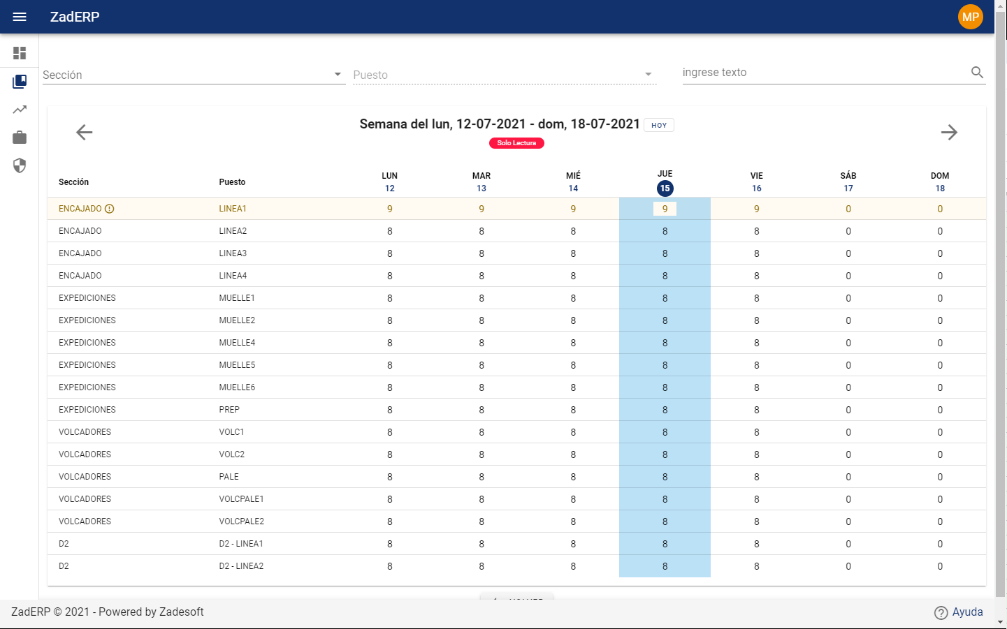Image resolution: width=1007 pixels, height=629 pixels.
Task: Click page scrollbar down arrow
Action: coord(1001,622)
